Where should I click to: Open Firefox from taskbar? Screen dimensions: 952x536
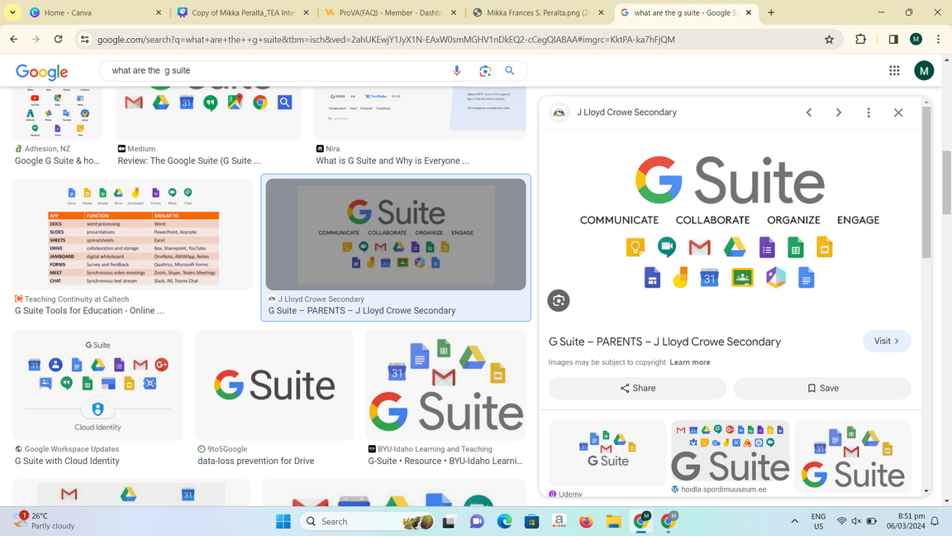pyautogui.click(x=586, y=521)
